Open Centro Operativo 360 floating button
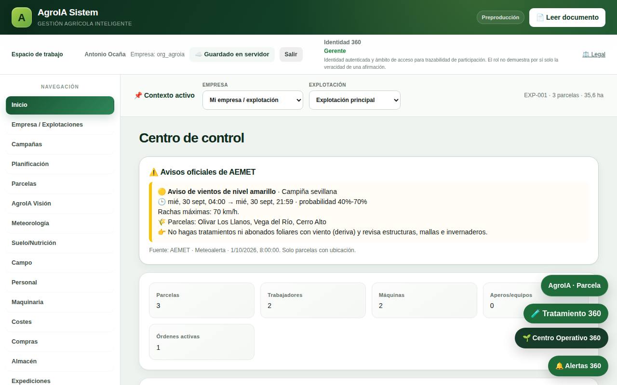This screenshot has height=385, width=617. [x=562, y=338]
